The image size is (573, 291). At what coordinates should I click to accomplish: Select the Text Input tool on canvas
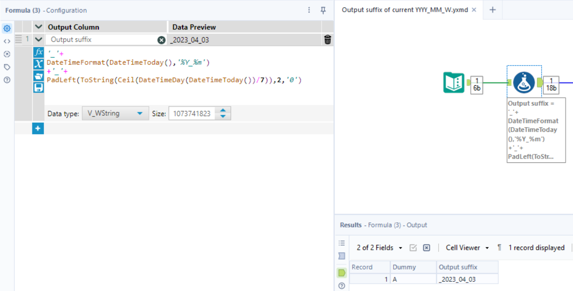[454, 82]
